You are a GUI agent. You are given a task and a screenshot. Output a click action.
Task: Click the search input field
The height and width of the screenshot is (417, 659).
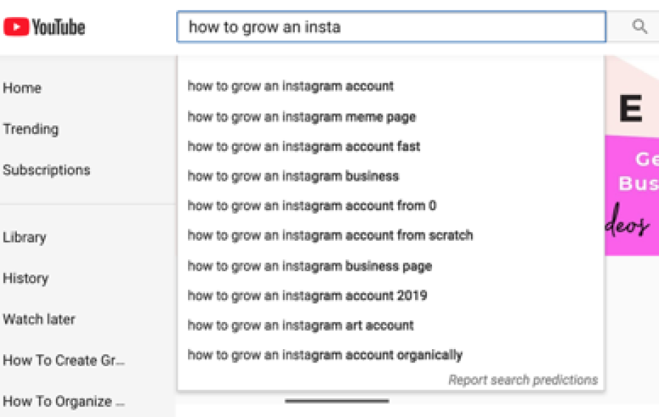click(391, 27)
